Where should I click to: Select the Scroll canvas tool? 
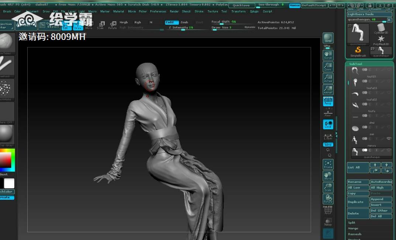pyautogui.click(x=328, y=55)
